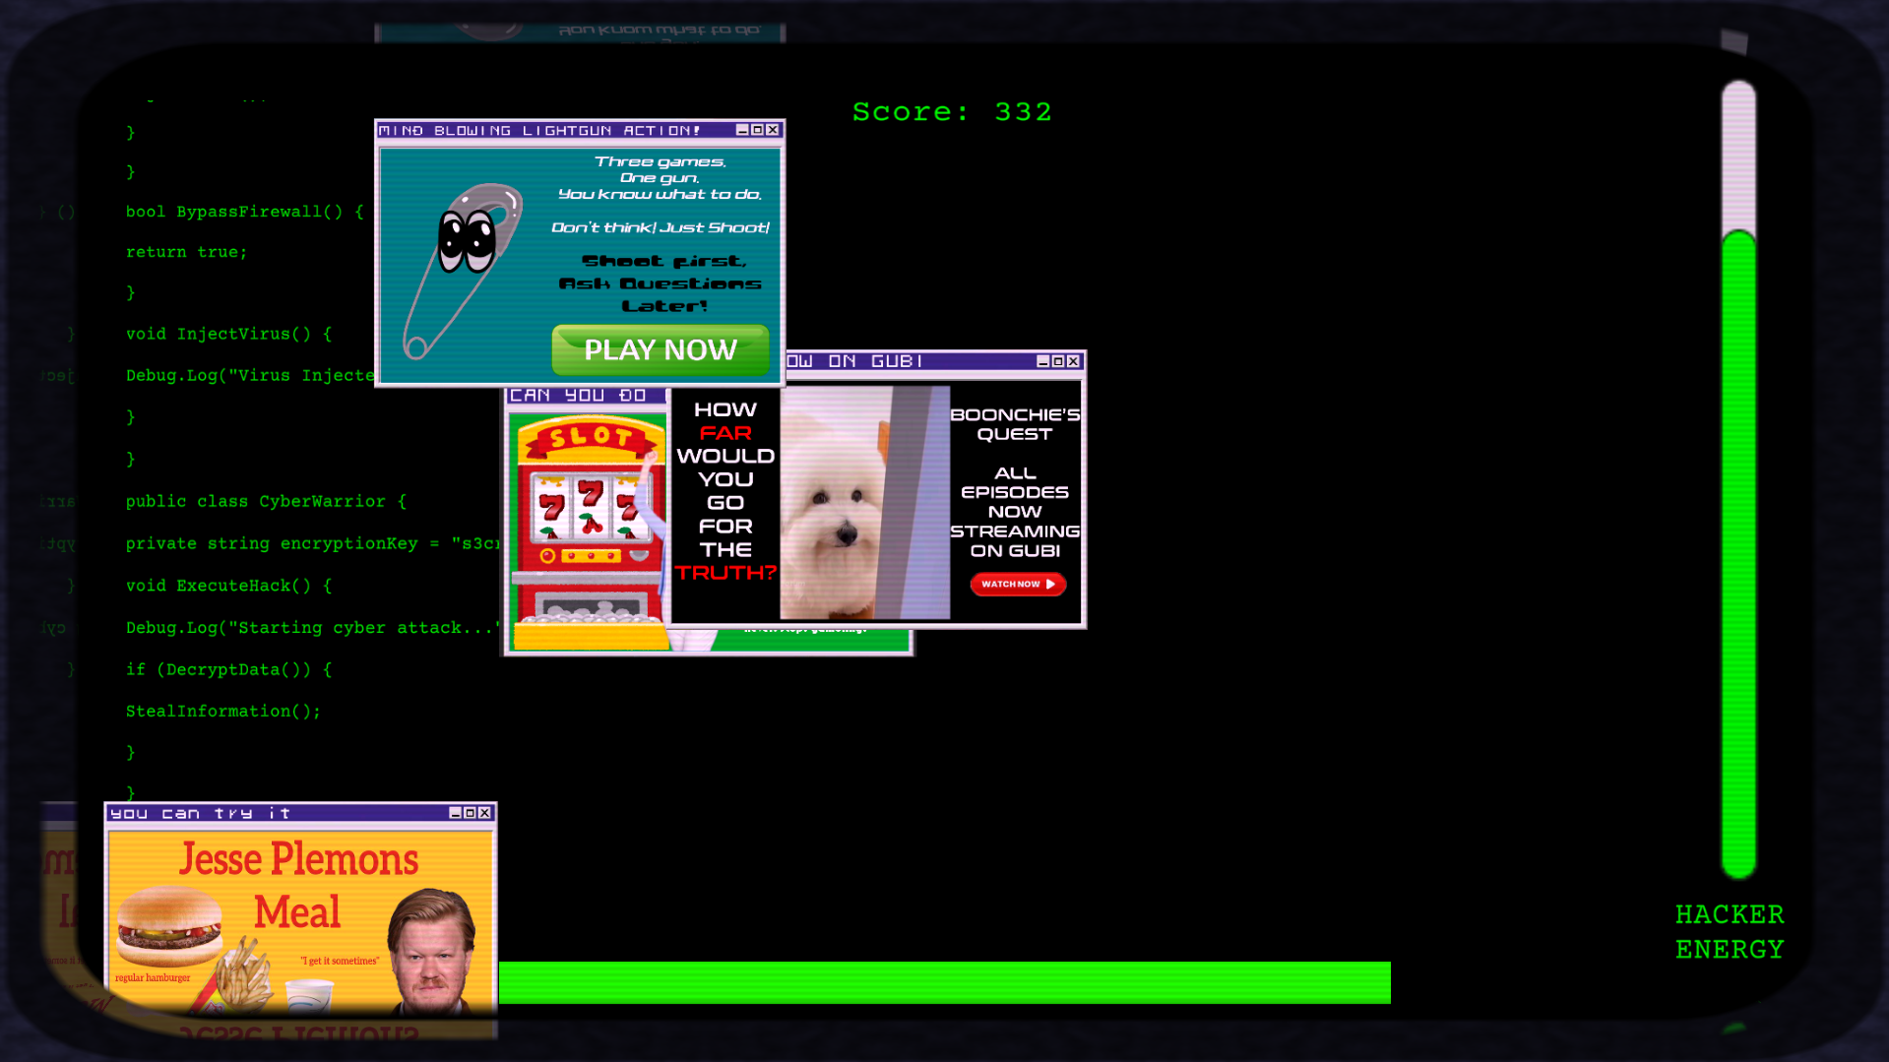Maximize the Mind Blowing Lightgun Action popup
1889x1062 pixels.
(x=757, y=130)
